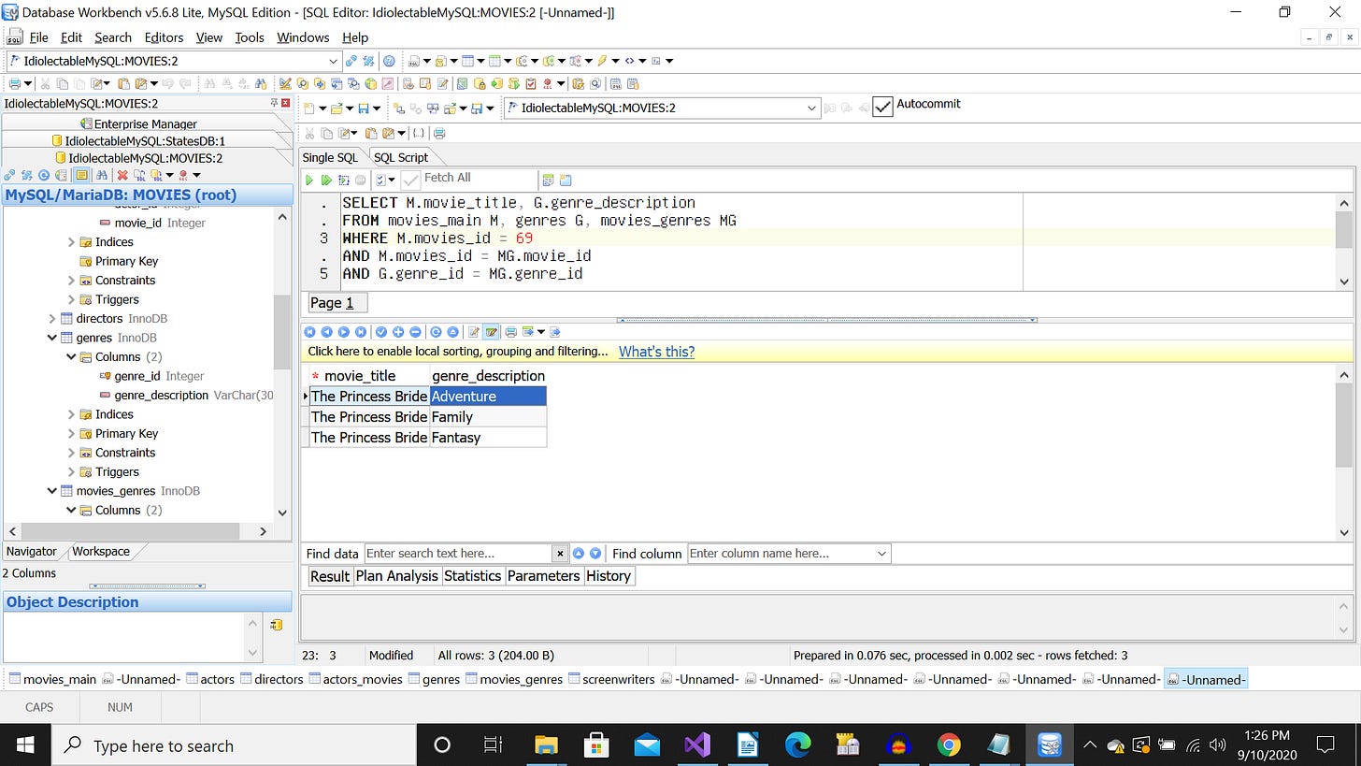
Task: Open Microsoft Edge from the taskbar
Action: tap(797, 744)
